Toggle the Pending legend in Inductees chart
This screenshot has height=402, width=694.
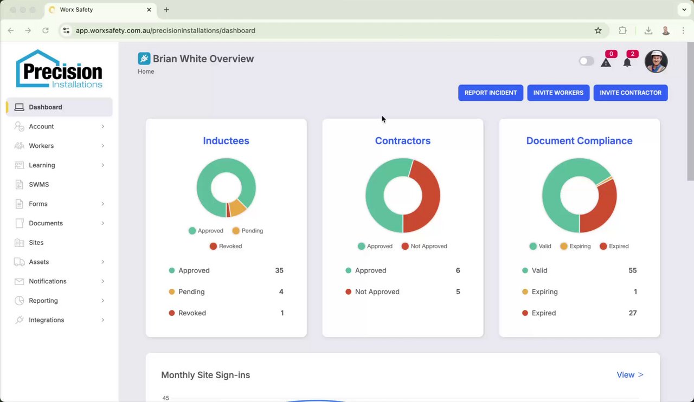tap(247, 231)
